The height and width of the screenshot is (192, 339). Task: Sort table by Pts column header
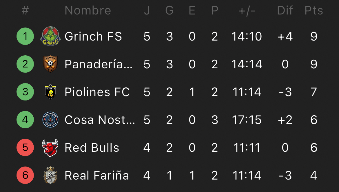(314, 10)
